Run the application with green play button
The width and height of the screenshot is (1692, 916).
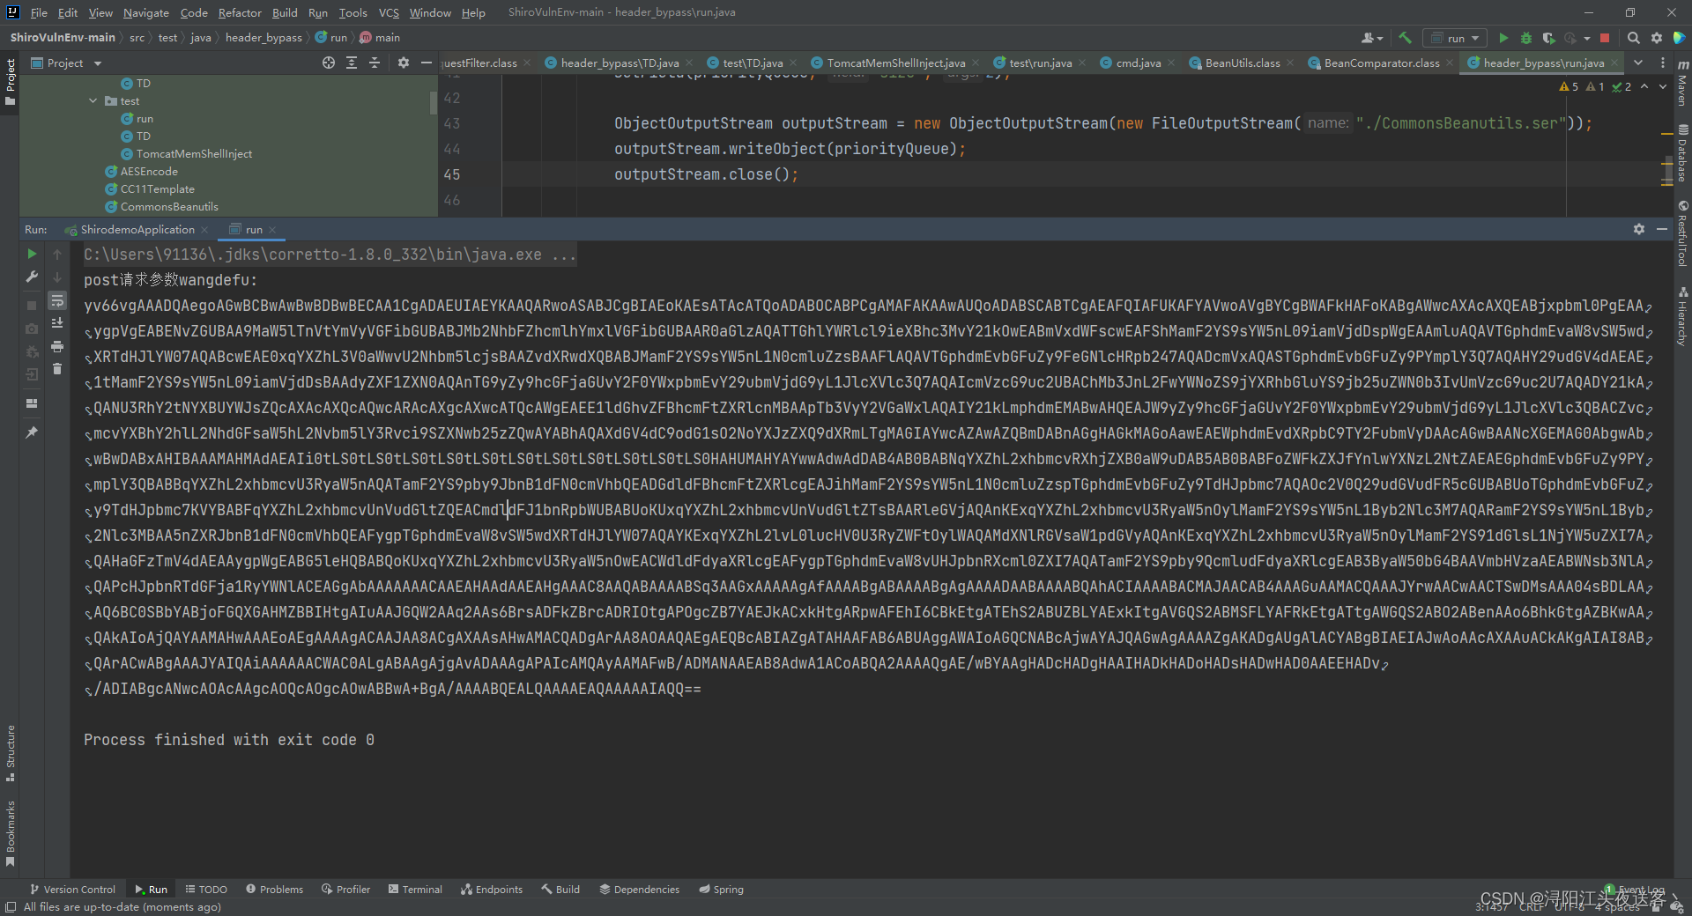pyautogui.click(x=1503, y=38)
